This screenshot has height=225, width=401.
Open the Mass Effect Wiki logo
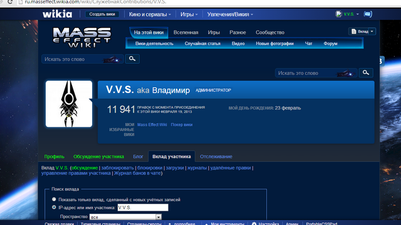(x=82, y=37)
